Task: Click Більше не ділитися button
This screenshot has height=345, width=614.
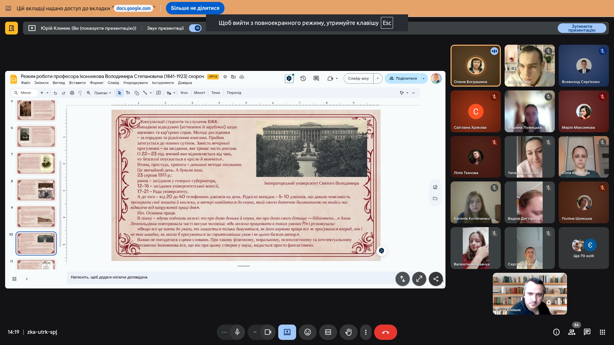Action: point(195,8)
